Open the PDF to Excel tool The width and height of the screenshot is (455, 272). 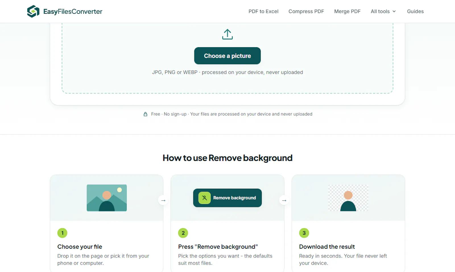(x=263, y=11)
